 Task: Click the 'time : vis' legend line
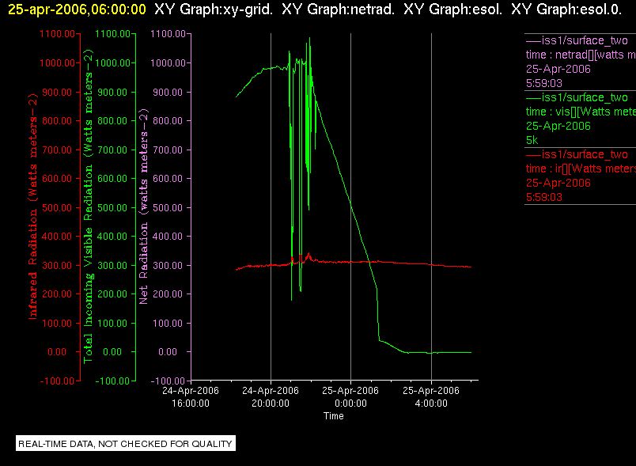pyautogui.click(x=581, y=112)
